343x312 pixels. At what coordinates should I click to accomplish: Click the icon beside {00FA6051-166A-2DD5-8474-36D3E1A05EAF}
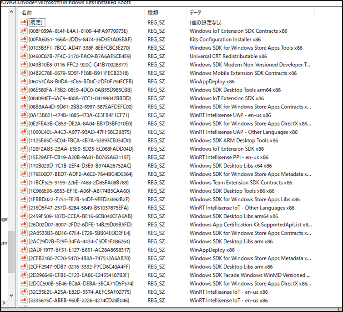24,39
